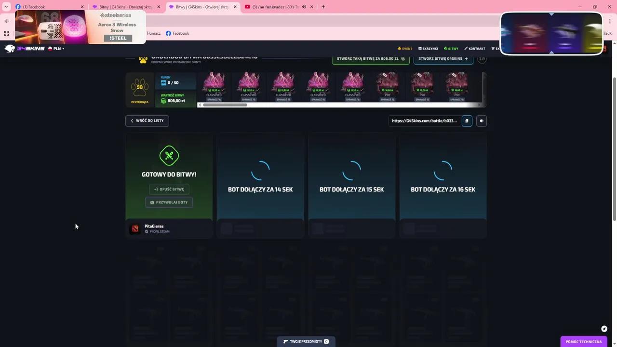Expand the PLN currency dropdown
The width and height of the screenshot is (617, 347).
pos(56,49)
